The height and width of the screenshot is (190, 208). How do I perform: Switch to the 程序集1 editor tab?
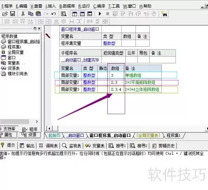[x=173, y=135]
